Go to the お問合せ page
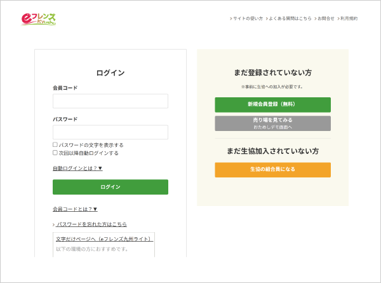 coord(325,18)
